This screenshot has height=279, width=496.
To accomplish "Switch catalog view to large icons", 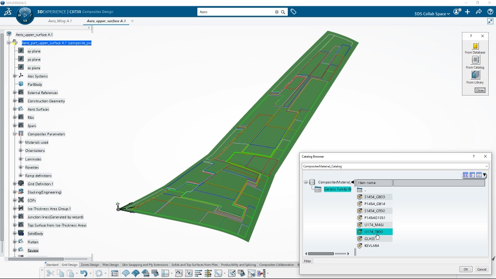I will pos(466,175).
